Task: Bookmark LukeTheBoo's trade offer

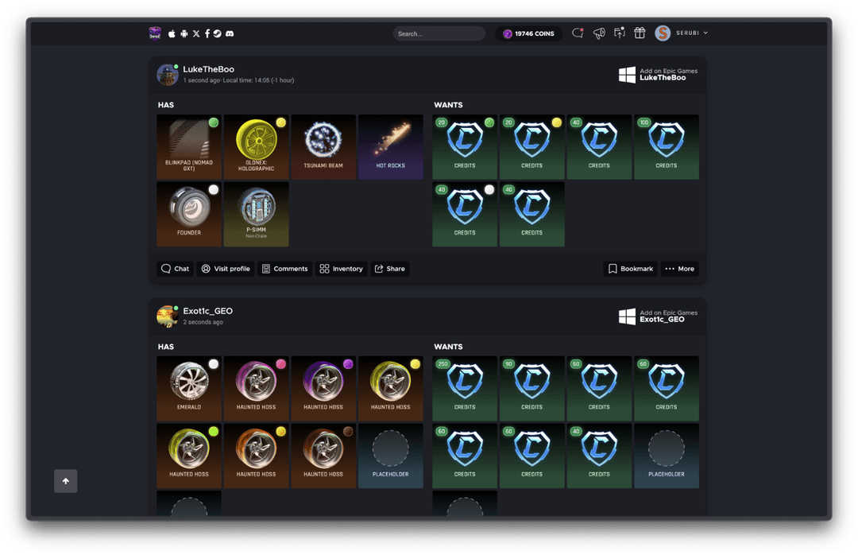Action: pos(630,269)
